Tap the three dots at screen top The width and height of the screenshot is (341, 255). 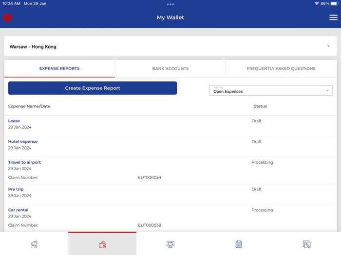pyautogui.click(x=170, y=4)
